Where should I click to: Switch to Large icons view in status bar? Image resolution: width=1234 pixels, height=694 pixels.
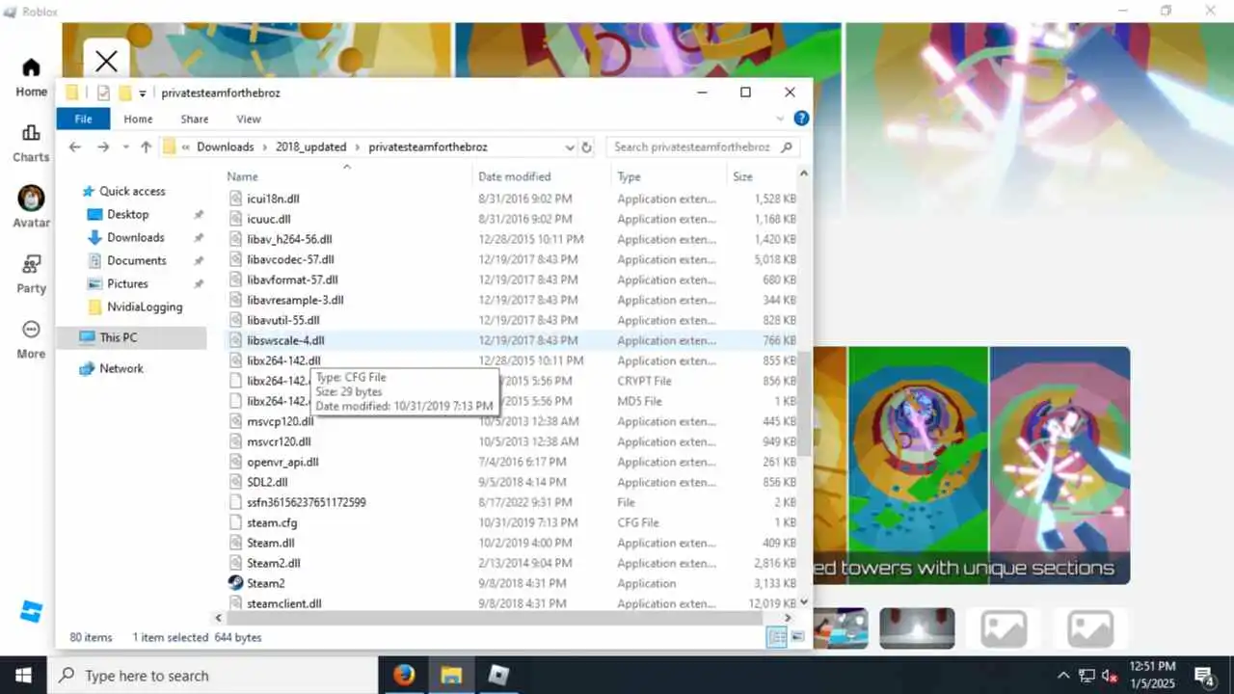(x=797, y=637)
